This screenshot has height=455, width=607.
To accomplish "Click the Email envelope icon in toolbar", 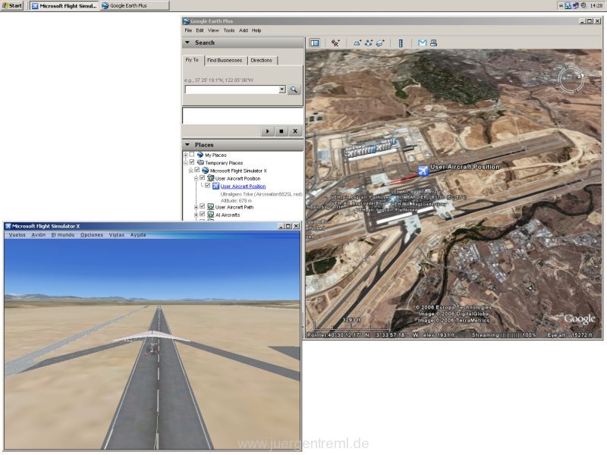I will coord(423,43).
